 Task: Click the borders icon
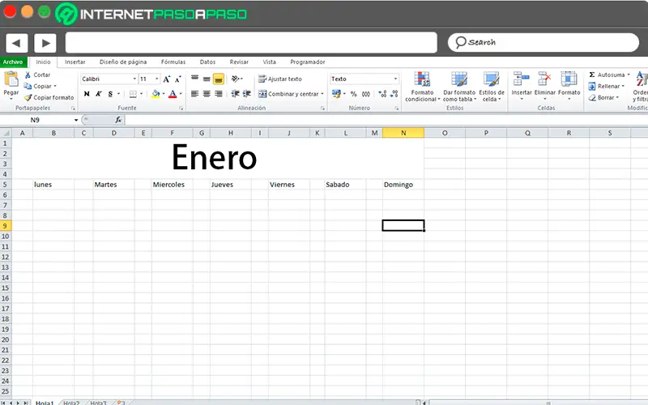click(x=133, y=94)
